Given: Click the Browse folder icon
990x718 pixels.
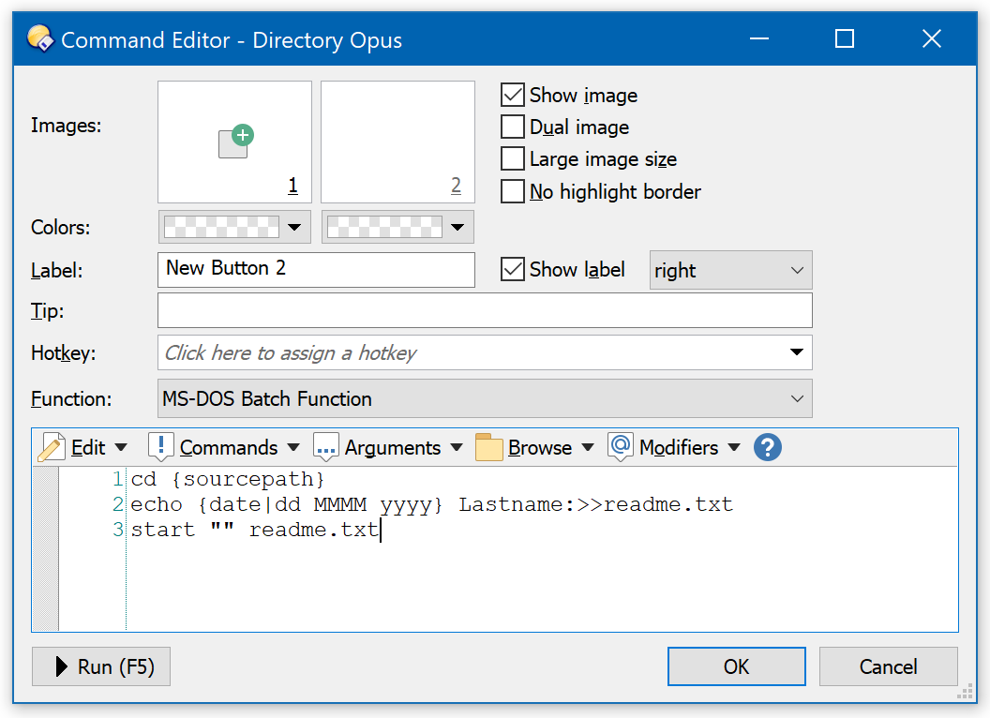Looking at the screenshot, I should [489, 448].
